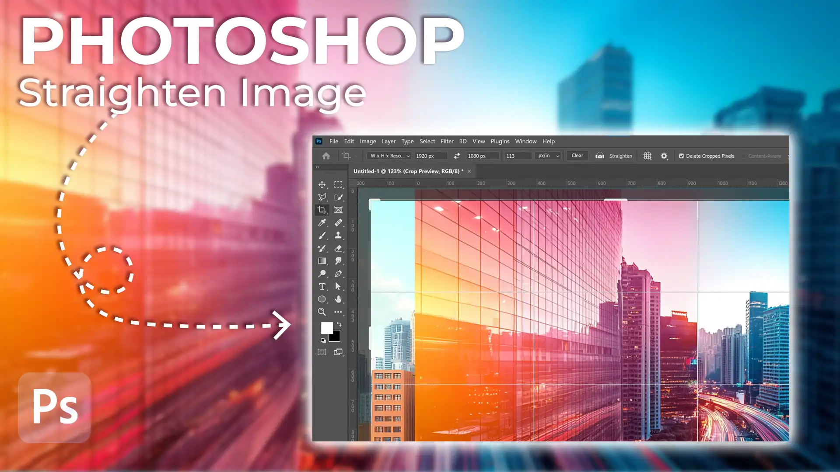840x472 pixels.
Task: Select the Brush tool
Action: pos(322,236)
